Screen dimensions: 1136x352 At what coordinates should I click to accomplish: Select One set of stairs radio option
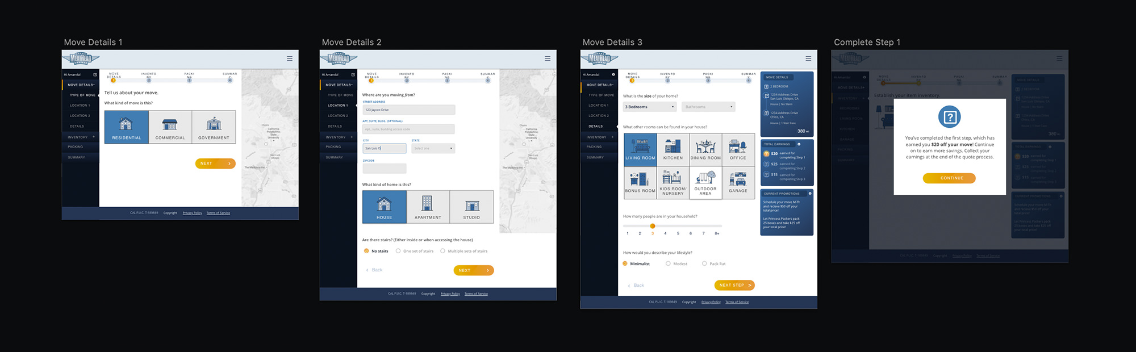coord(415,251)
